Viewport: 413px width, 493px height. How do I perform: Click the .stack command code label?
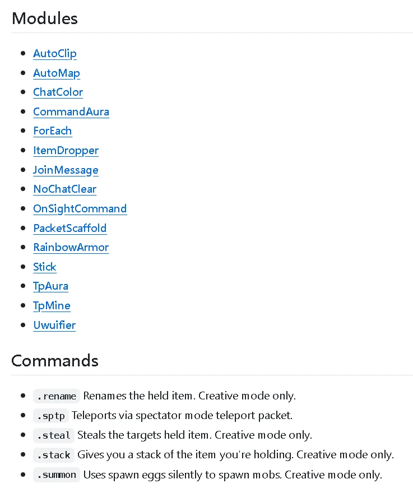click(x=54, y=455)
